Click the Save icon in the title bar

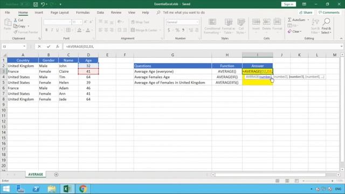pyautogui.click(x=36, y=4)
